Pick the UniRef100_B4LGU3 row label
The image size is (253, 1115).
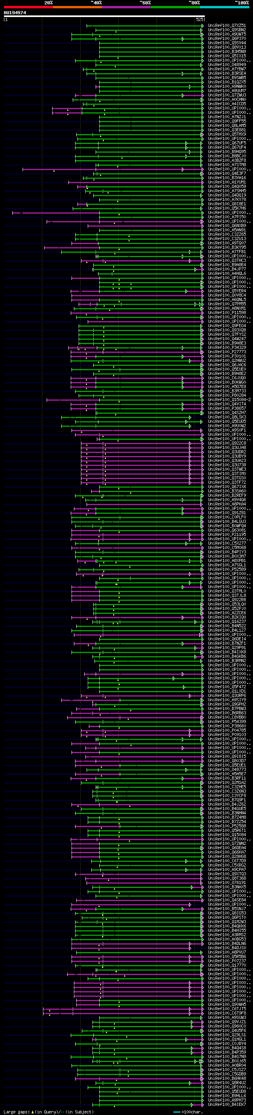(227, 522)
